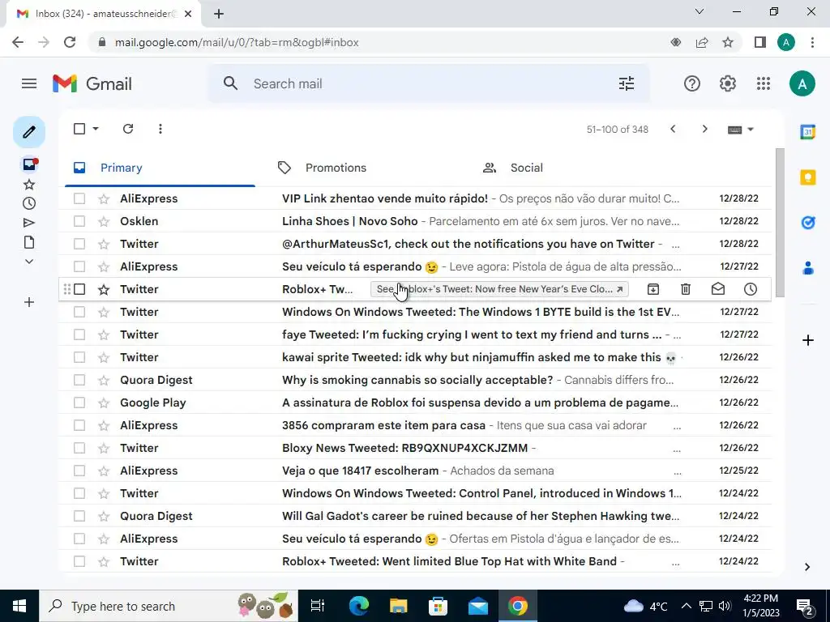The height and width of the screenshot is (622, 830).
Task: Open select-all dropdown arrow
Action: point(96,129)
